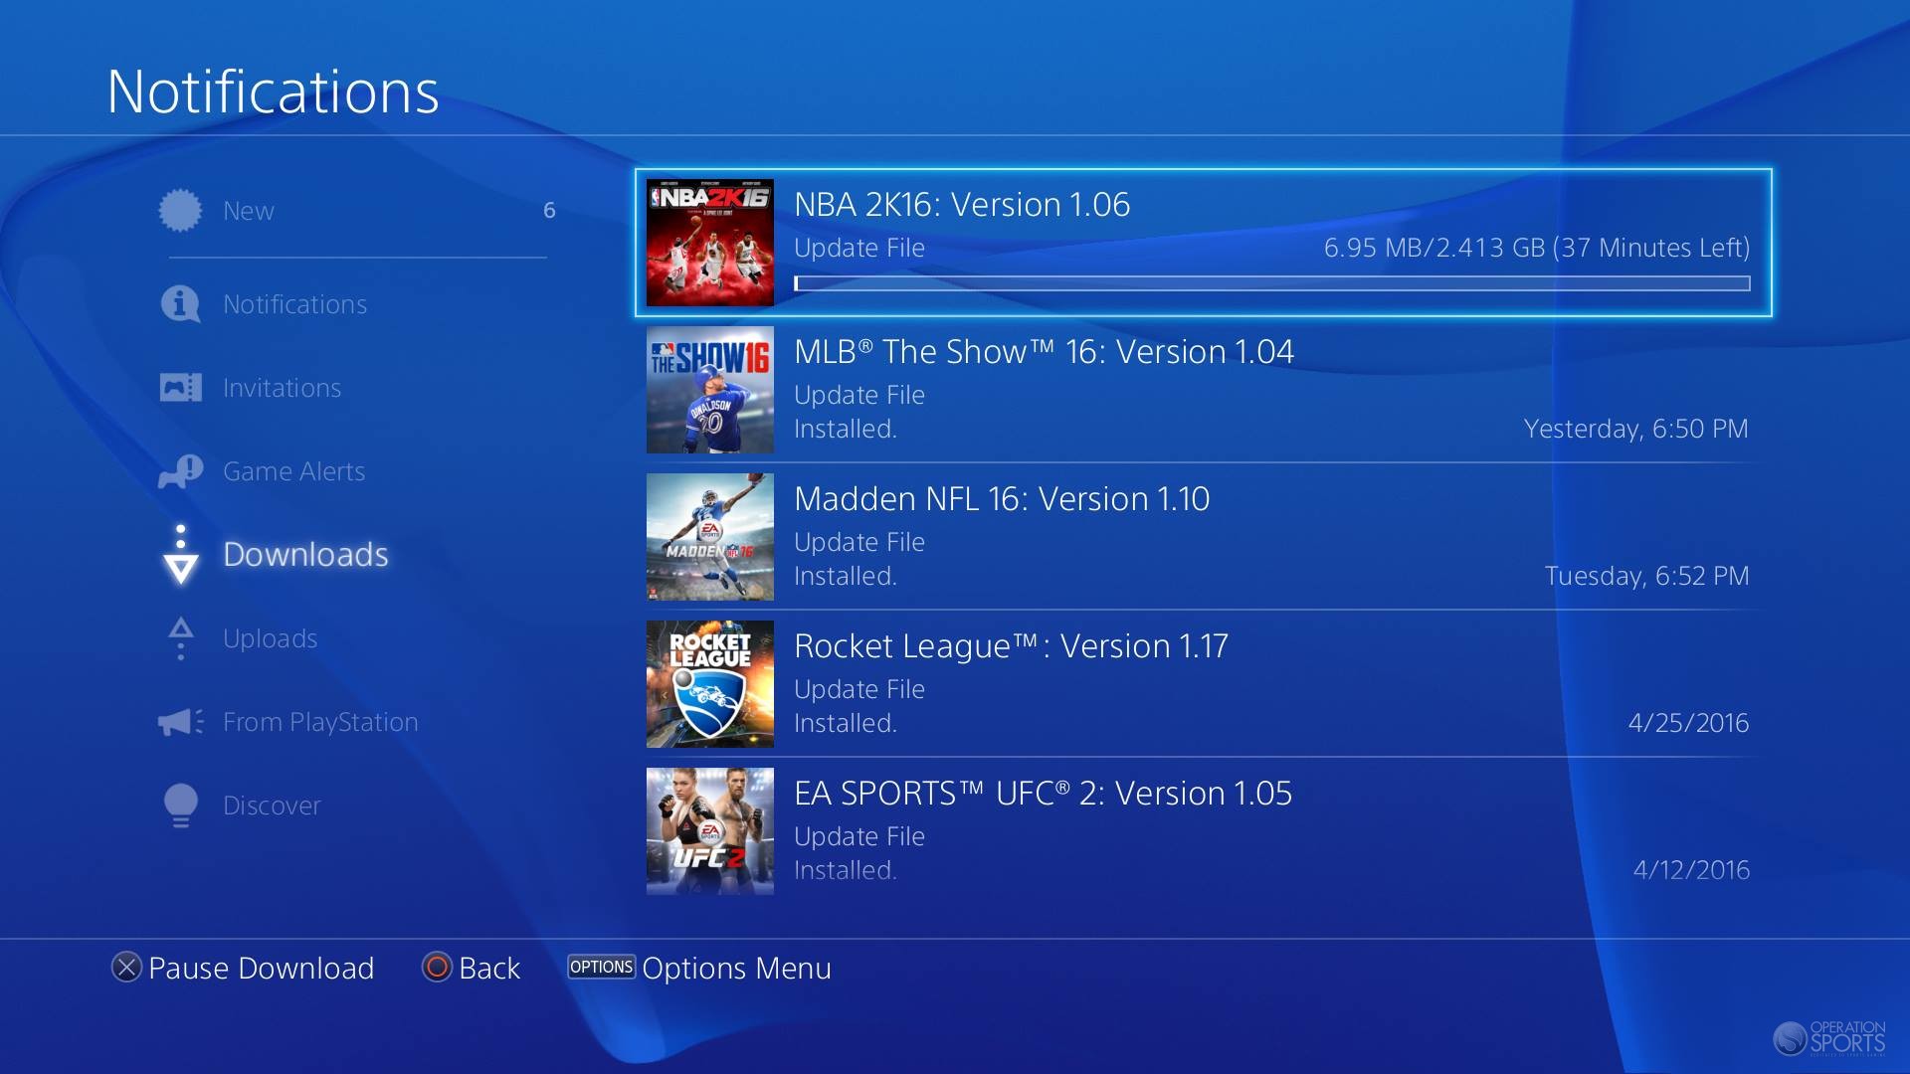
Task: Choose Pause Download label
Action: (262, 968)
